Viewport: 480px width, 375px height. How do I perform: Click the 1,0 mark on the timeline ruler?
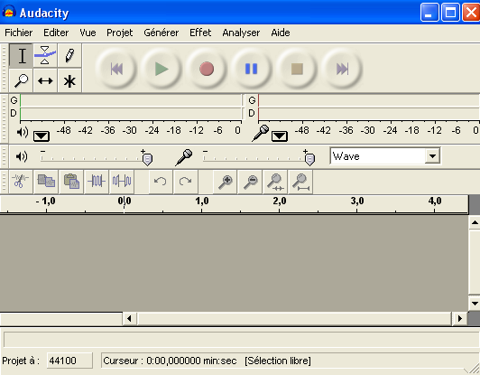tap(202, 202)
